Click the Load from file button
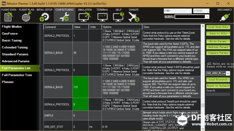The image size is (234, 131). coord(218,27)
